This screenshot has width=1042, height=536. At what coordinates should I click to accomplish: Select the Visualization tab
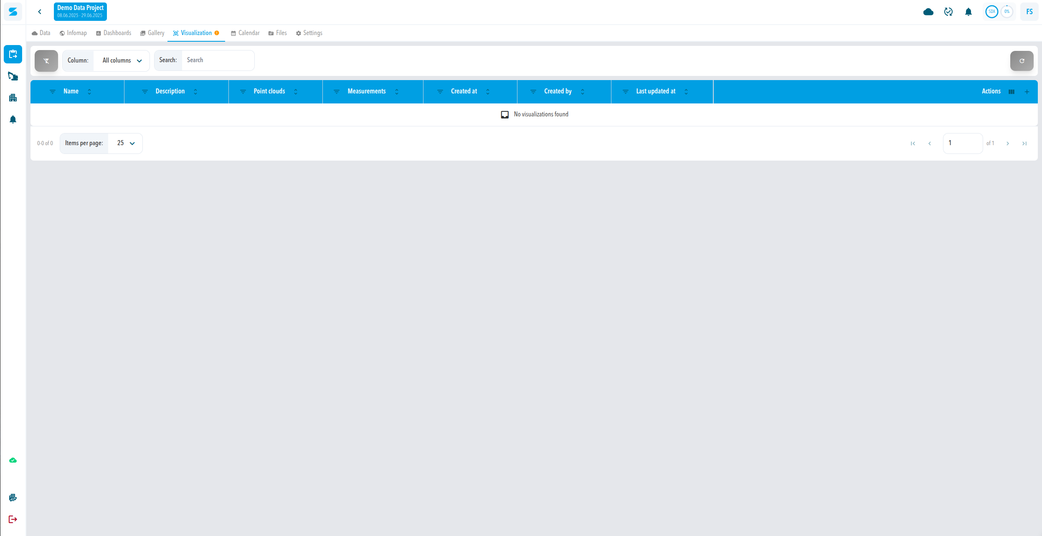(196, 33)
